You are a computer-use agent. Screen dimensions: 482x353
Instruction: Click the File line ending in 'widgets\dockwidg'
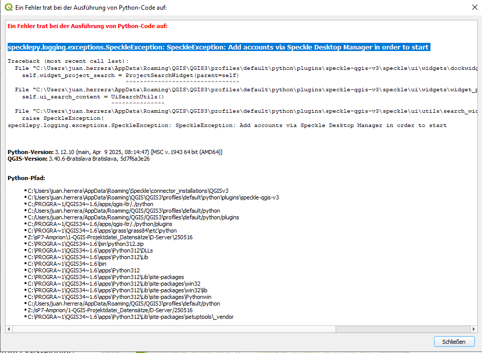(246, 68)
